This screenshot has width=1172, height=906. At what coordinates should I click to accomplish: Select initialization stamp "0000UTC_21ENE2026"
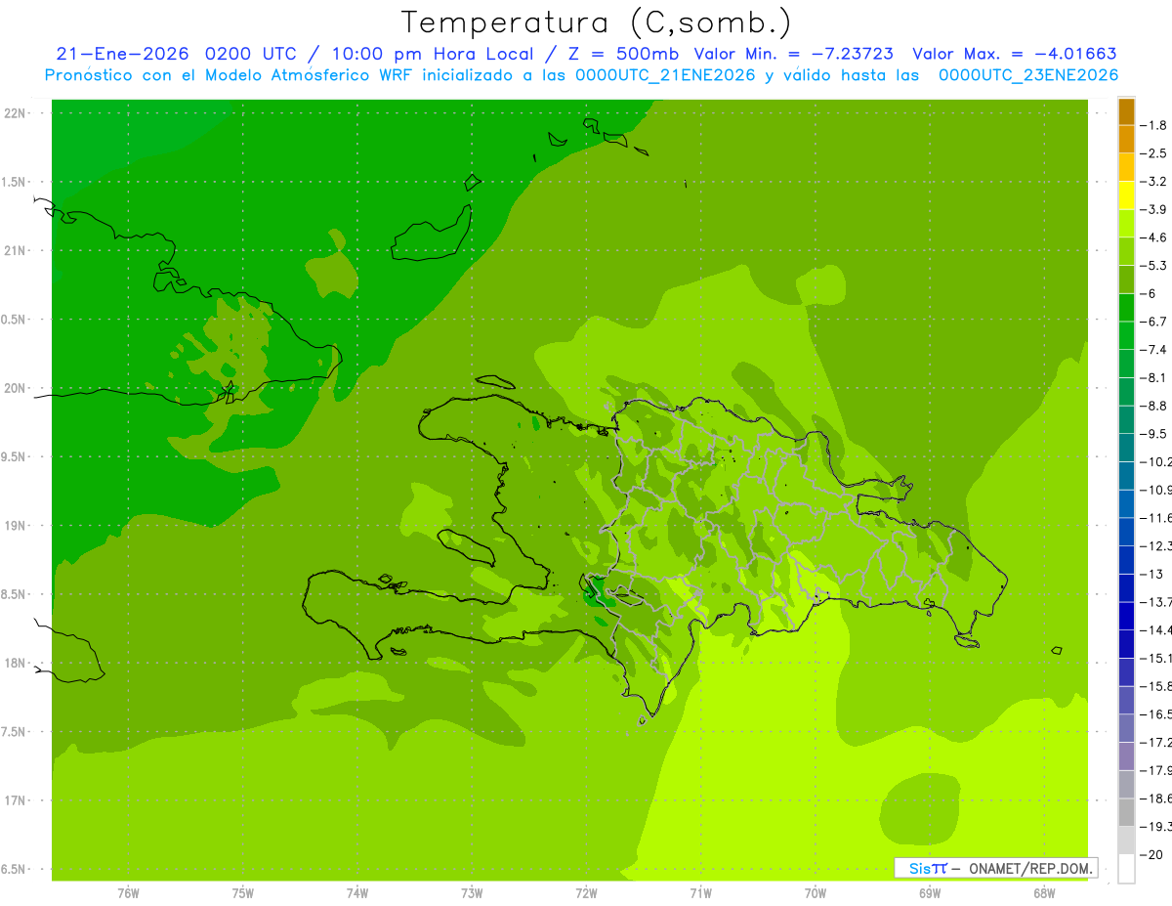[x=664, y=75]
